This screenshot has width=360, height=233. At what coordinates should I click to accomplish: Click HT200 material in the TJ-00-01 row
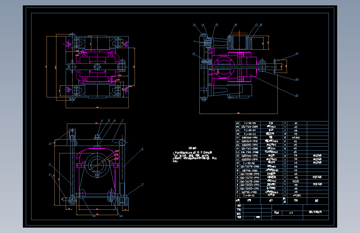coord(296,196)
